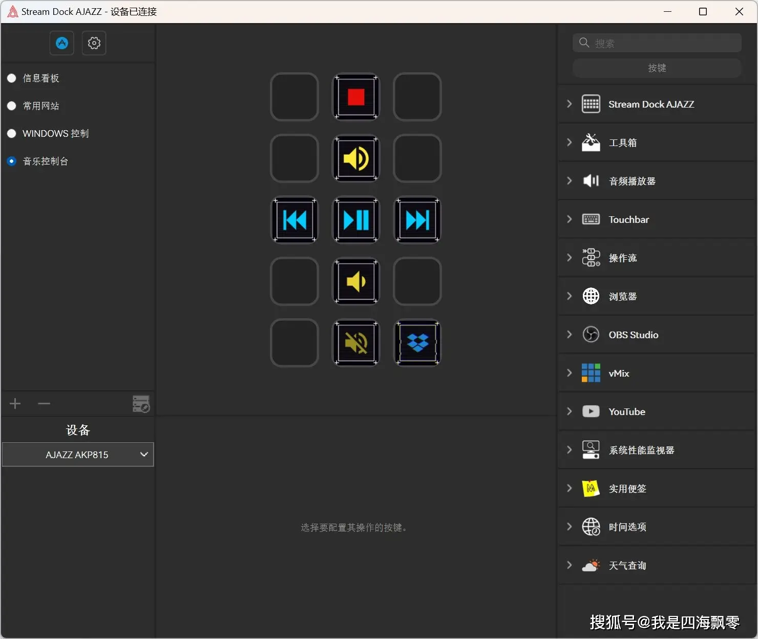Expand the 实用便签 category chevron
The height and width of the screenshot is (639, 758).
point(569,488)
